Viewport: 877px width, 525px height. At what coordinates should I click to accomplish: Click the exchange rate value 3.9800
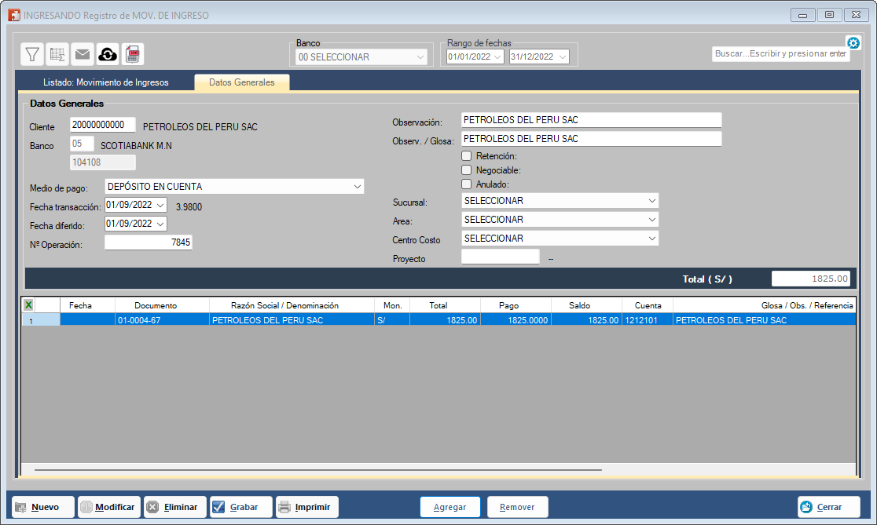coord(189,207)
